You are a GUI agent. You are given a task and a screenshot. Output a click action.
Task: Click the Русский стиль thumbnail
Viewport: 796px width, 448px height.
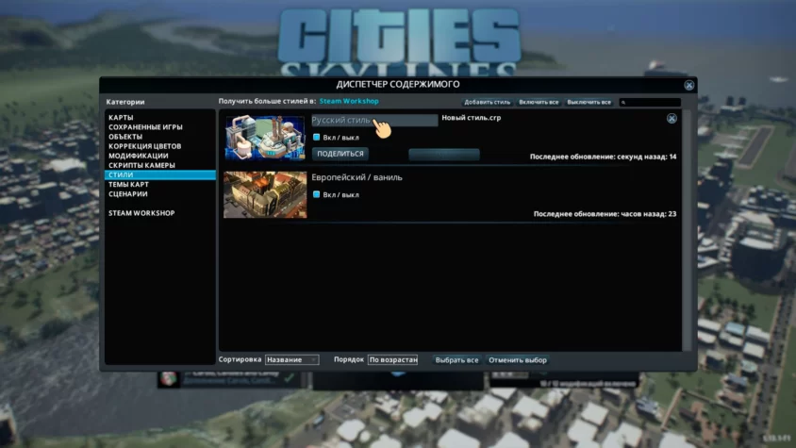(x=265, y=137)
